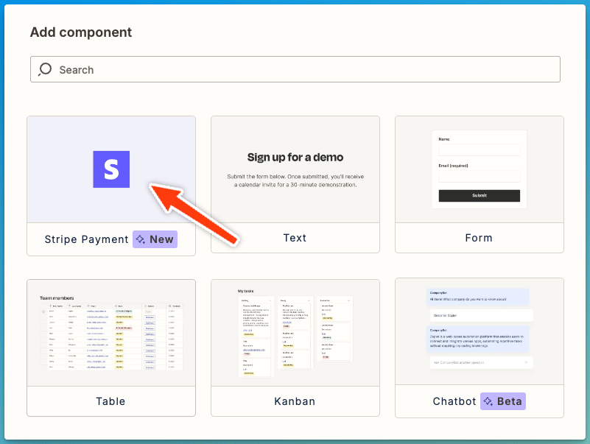The height and width of the screenshot is (444, 590).
Task: Click the "Add component" heading text
Action: 81,32
